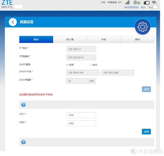Click the help icon above MTU
164x156 pixels.
pyautogui.click(x=24, y=105)
